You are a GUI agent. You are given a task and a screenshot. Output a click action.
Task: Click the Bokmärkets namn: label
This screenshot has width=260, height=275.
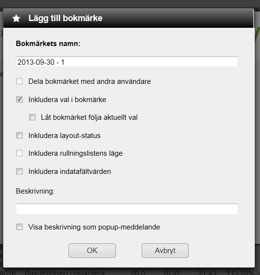[x=48, y=44]
